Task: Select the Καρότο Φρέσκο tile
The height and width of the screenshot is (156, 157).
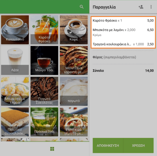Action: coord(44,30)
